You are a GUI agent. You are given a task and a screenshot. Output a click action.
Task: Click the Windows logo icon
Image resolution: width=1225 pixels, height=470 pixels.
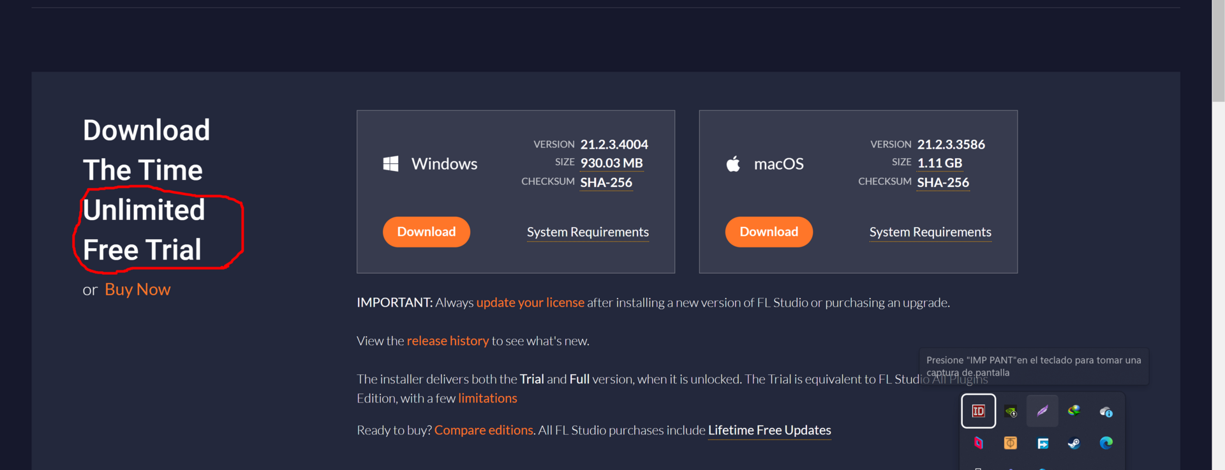390,164
